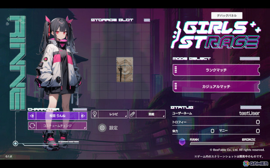This screenshot has height=168, width=270.
Task: Click the MODE SELECT heading
Action: pyautogui.click(x=192, y=59)
